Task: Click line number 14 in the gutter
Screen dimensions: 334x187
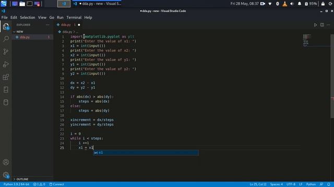Action: 62,97
